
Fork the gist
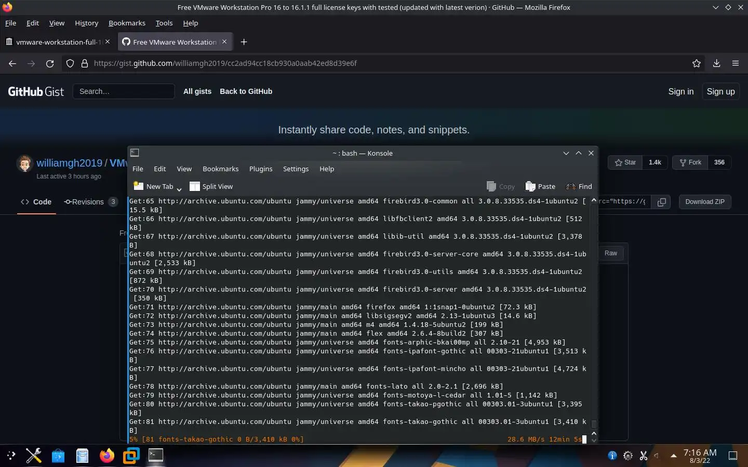[690, 162]
